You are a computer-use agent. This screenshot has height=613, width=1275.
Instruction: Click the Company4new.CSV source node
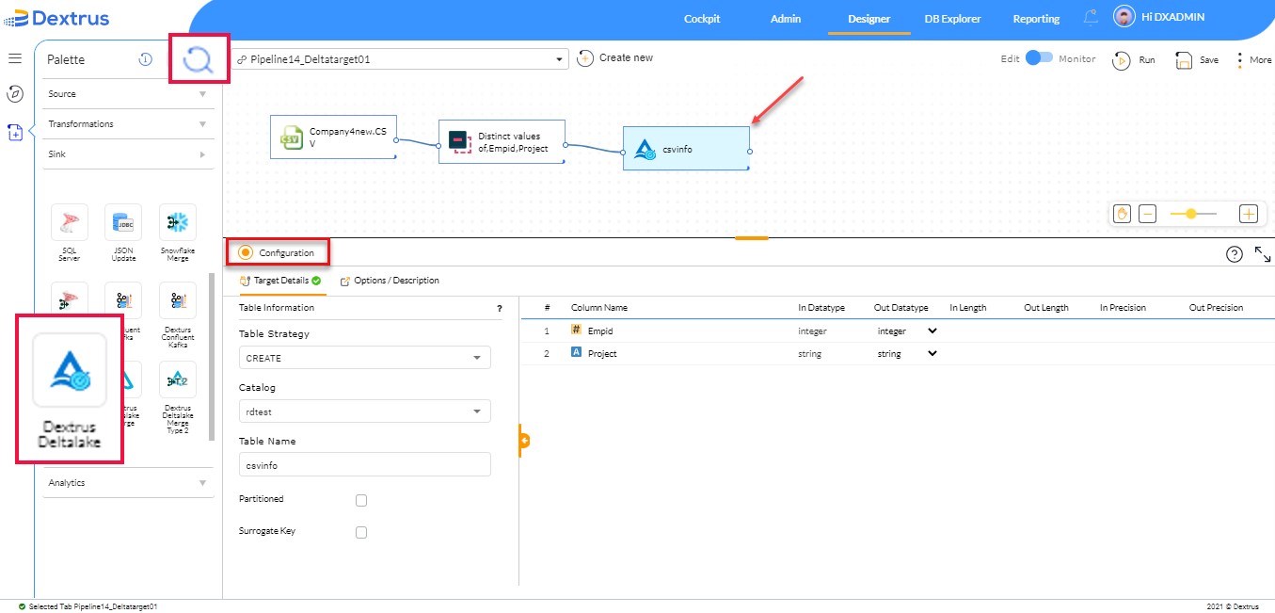coord(332,137)
